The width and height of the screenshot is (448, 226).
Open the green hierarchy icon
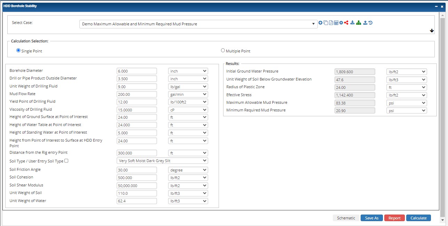point(359,23)
